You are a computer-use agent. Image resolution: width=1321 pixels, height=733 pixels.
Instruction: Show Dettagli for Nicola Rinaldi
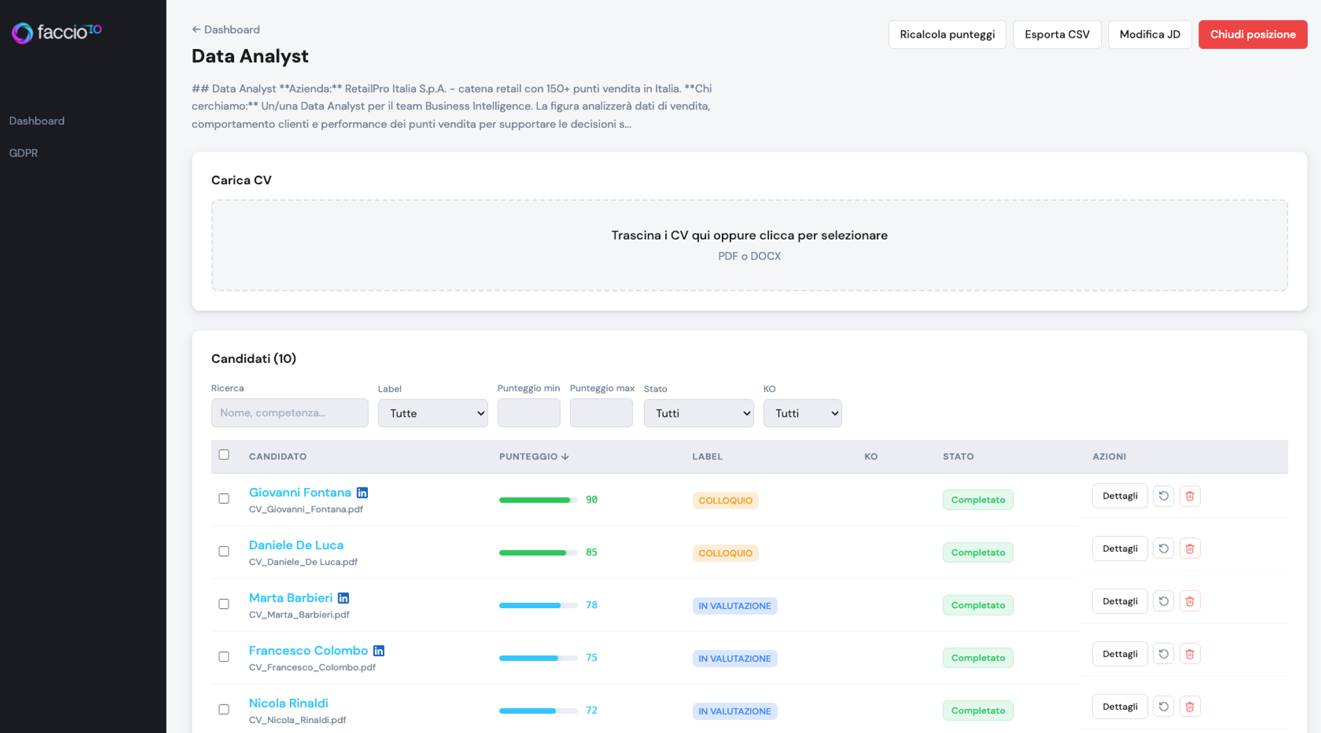click(x=1120, y=707)
